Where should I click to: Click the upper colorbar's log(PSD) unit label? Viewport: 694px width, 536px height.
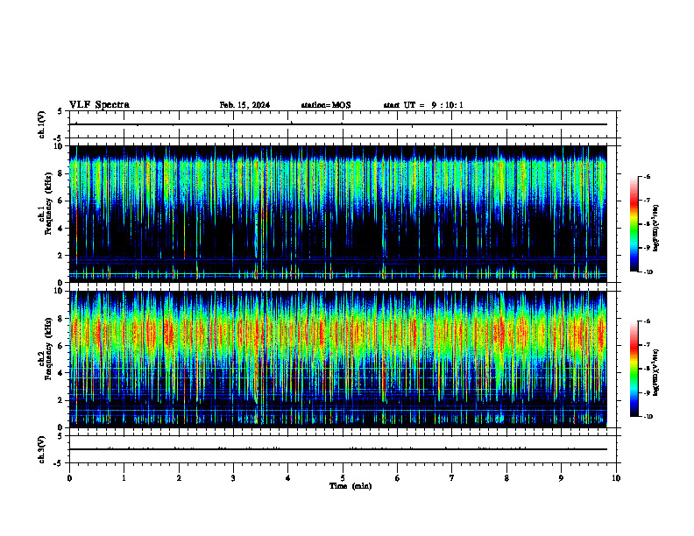tap(656, 228)
